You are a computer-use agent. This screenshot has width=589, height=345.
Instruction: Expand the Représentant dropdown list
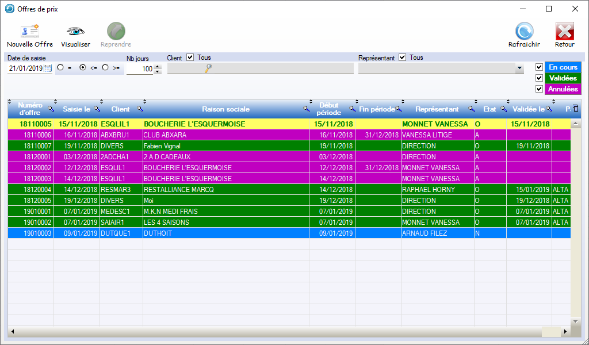point(520,68)
